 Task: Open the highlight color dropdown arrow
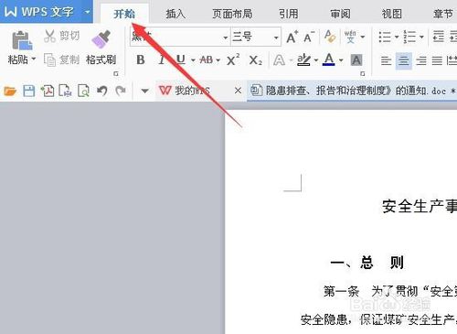316,60
